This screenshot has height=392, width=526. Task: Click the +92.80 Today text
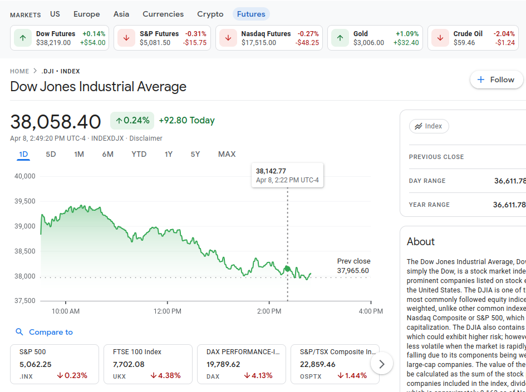(x=186, y=121)
